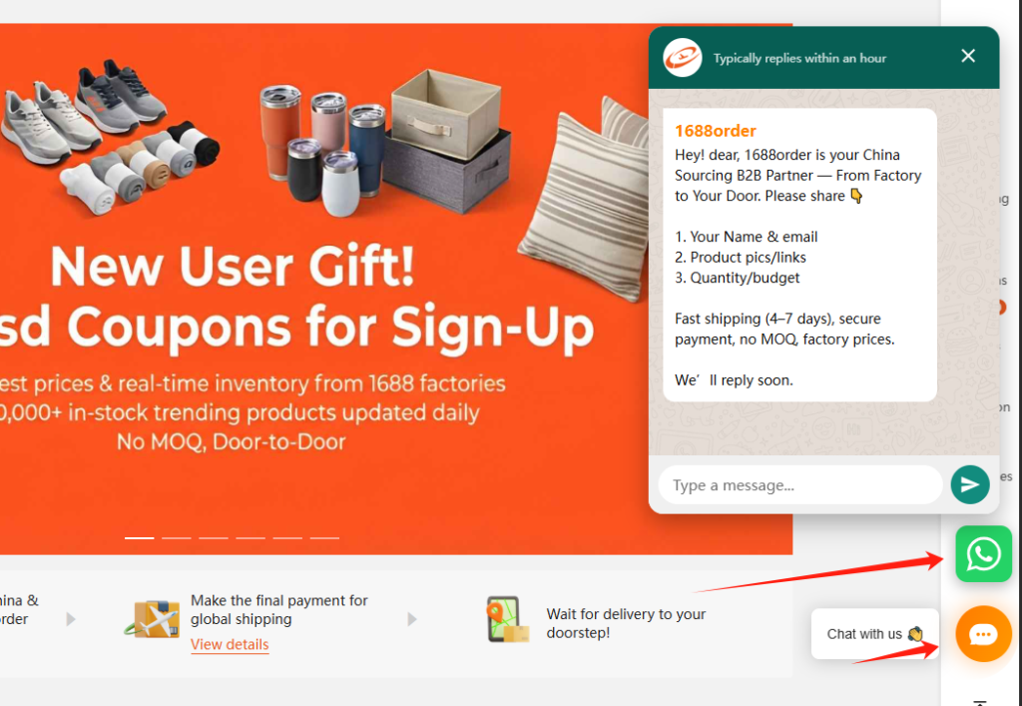Click the New User Gift banner
The image size is (1022, 706).
[326, 289]
